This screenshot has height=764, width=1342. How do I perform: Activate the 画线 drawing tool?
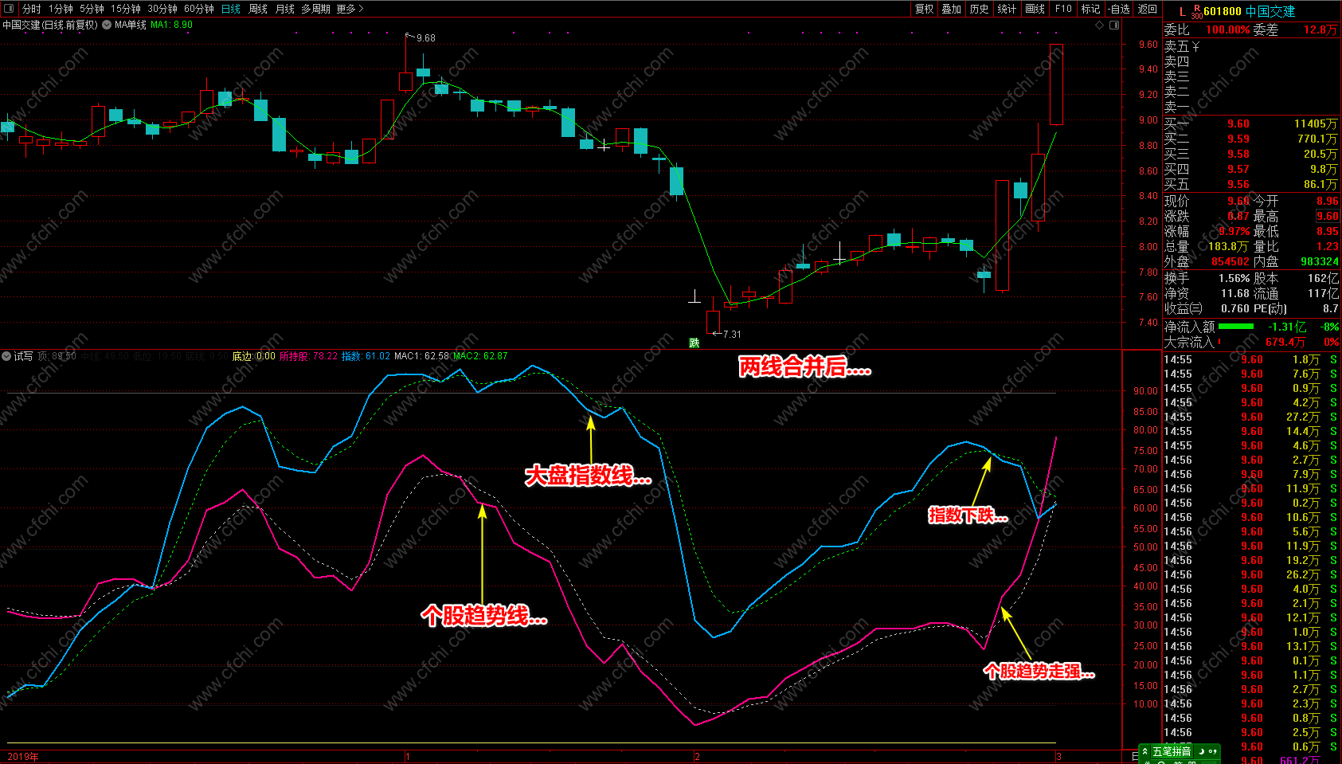[x=1035, y=9]
